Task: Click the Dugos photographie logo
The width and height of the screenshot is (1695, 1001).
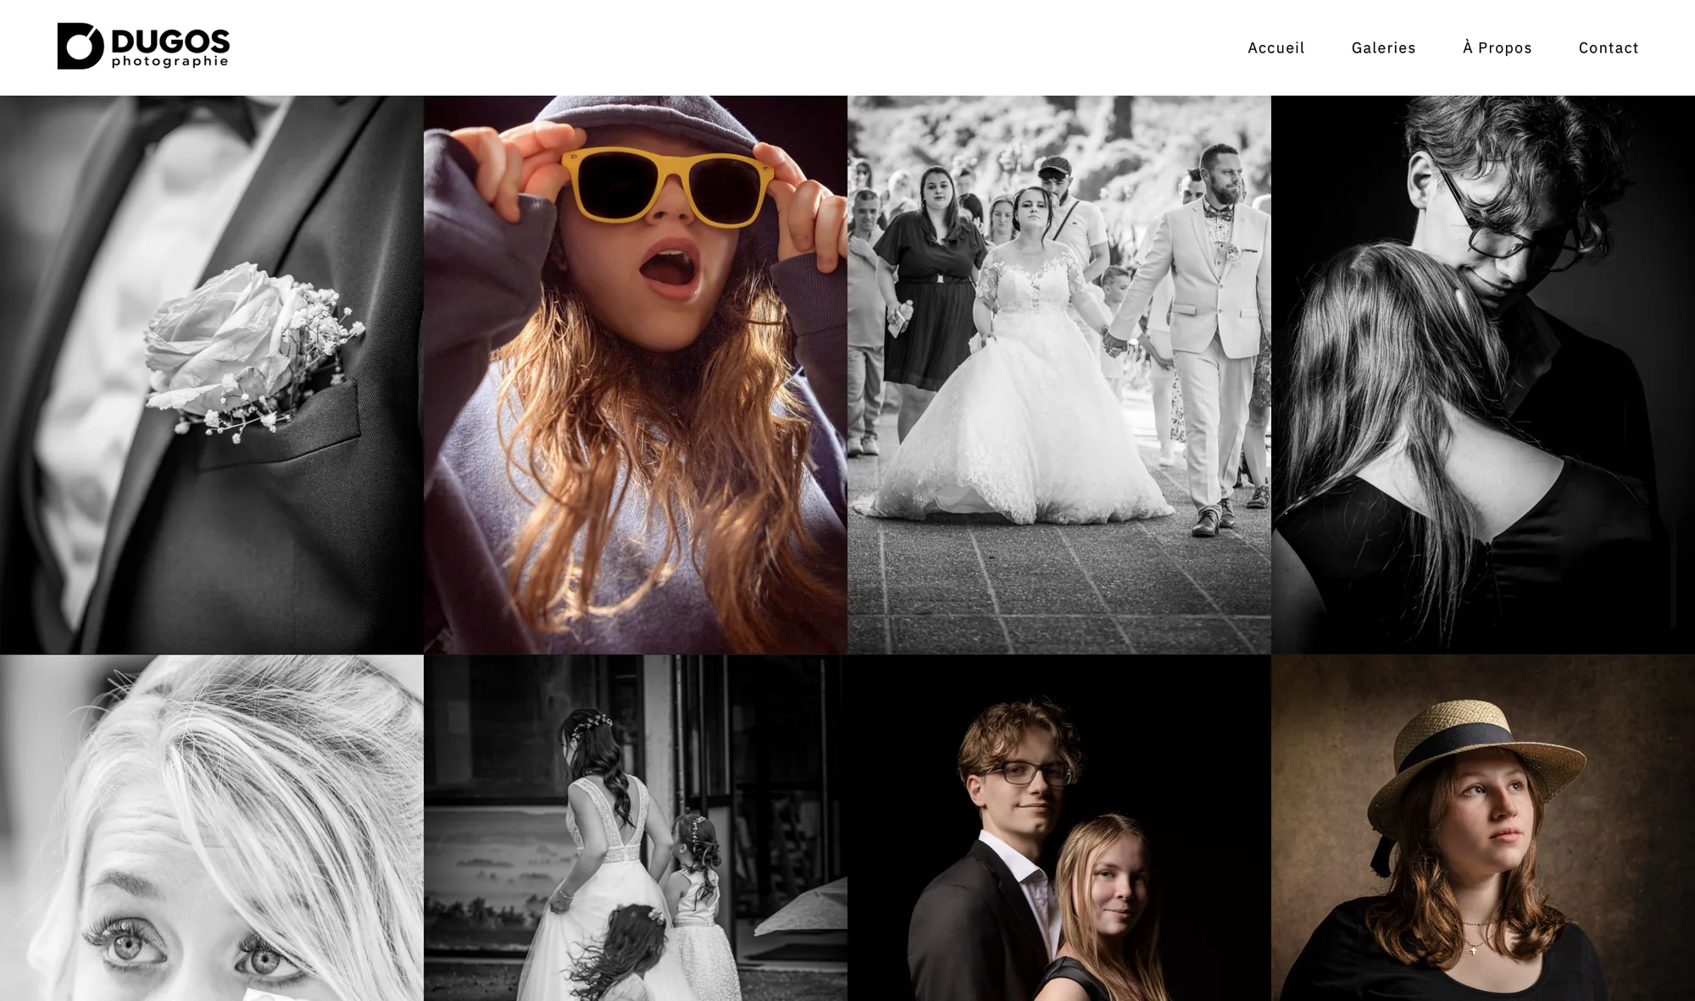Action: click(x=143, y=46)
